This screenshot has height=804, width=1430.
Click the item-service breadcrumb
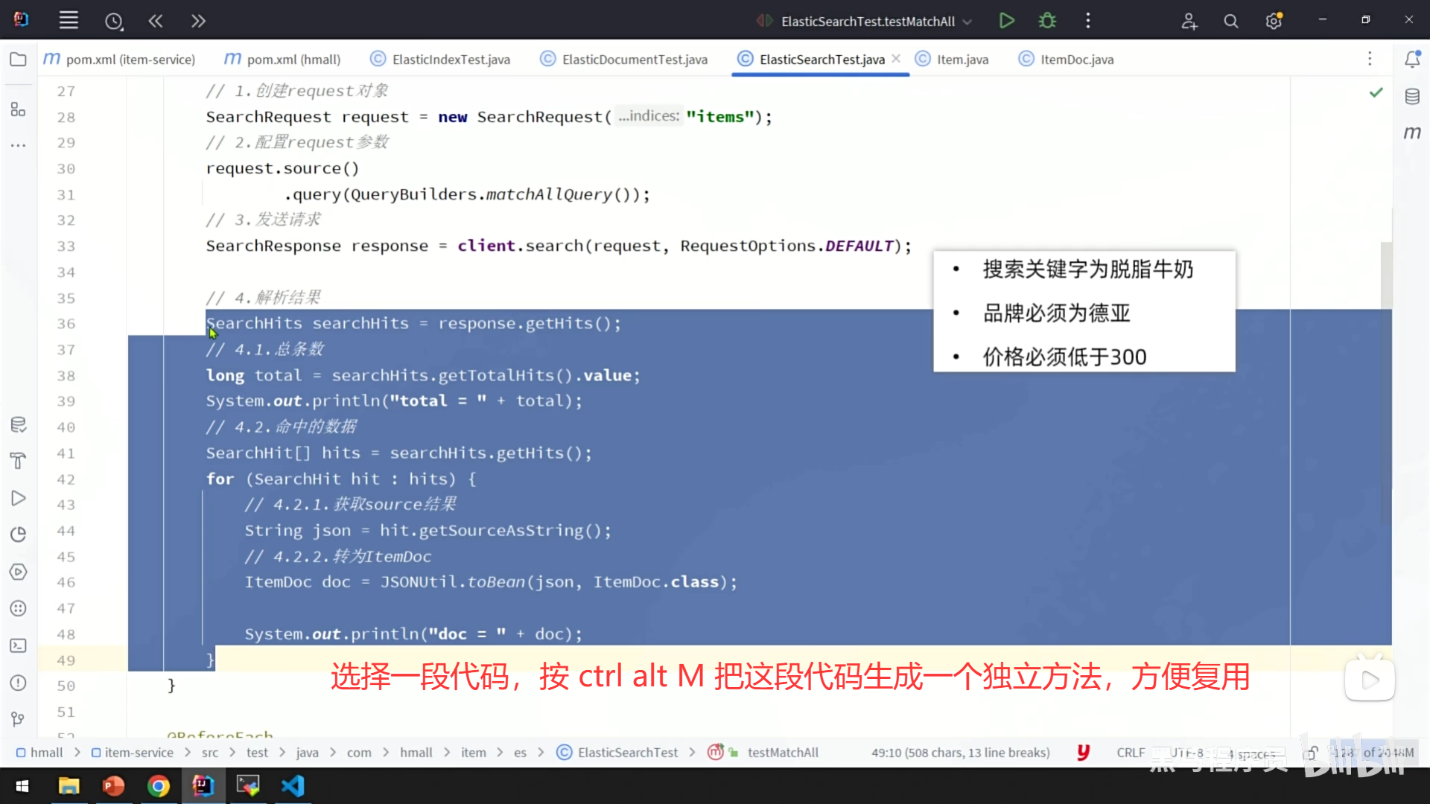[139, 753]
